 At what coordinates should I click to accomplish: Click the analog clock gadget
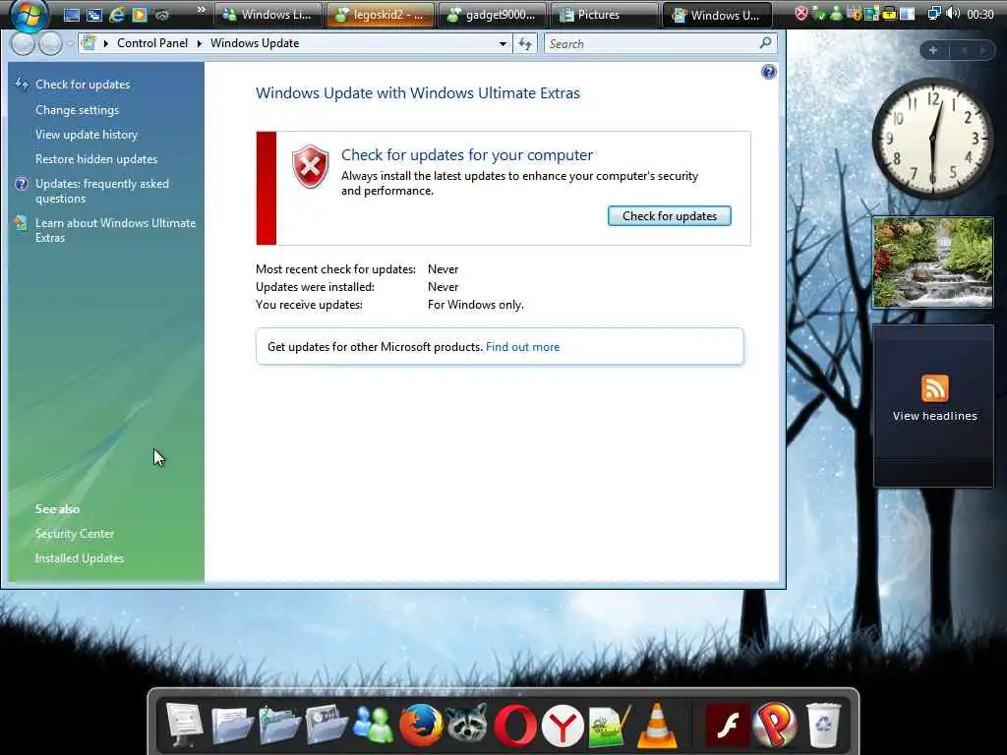coord(932,138)
